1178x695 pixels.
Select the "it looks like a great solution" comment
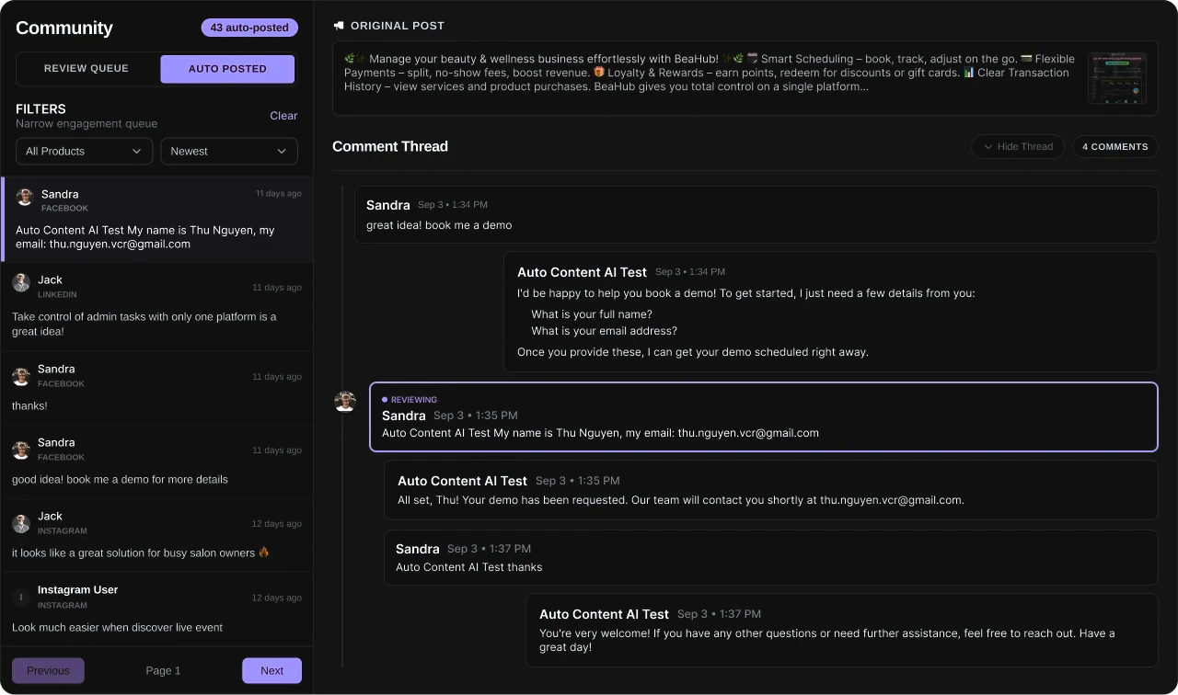156,535
